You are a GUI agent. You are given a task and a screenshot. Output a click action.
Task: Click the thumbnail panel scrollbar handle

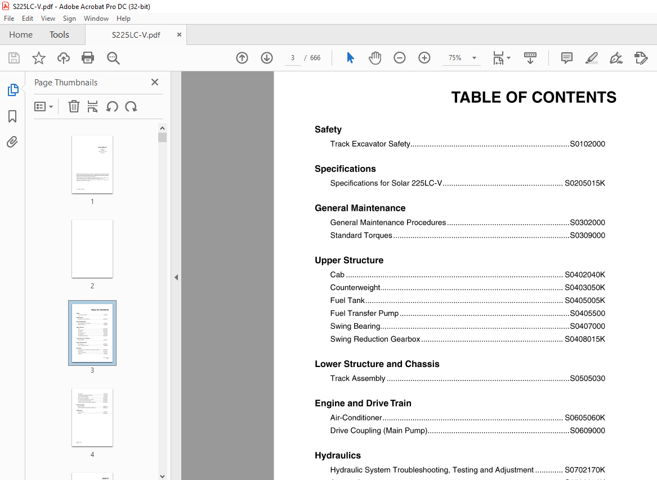[163, 137]
